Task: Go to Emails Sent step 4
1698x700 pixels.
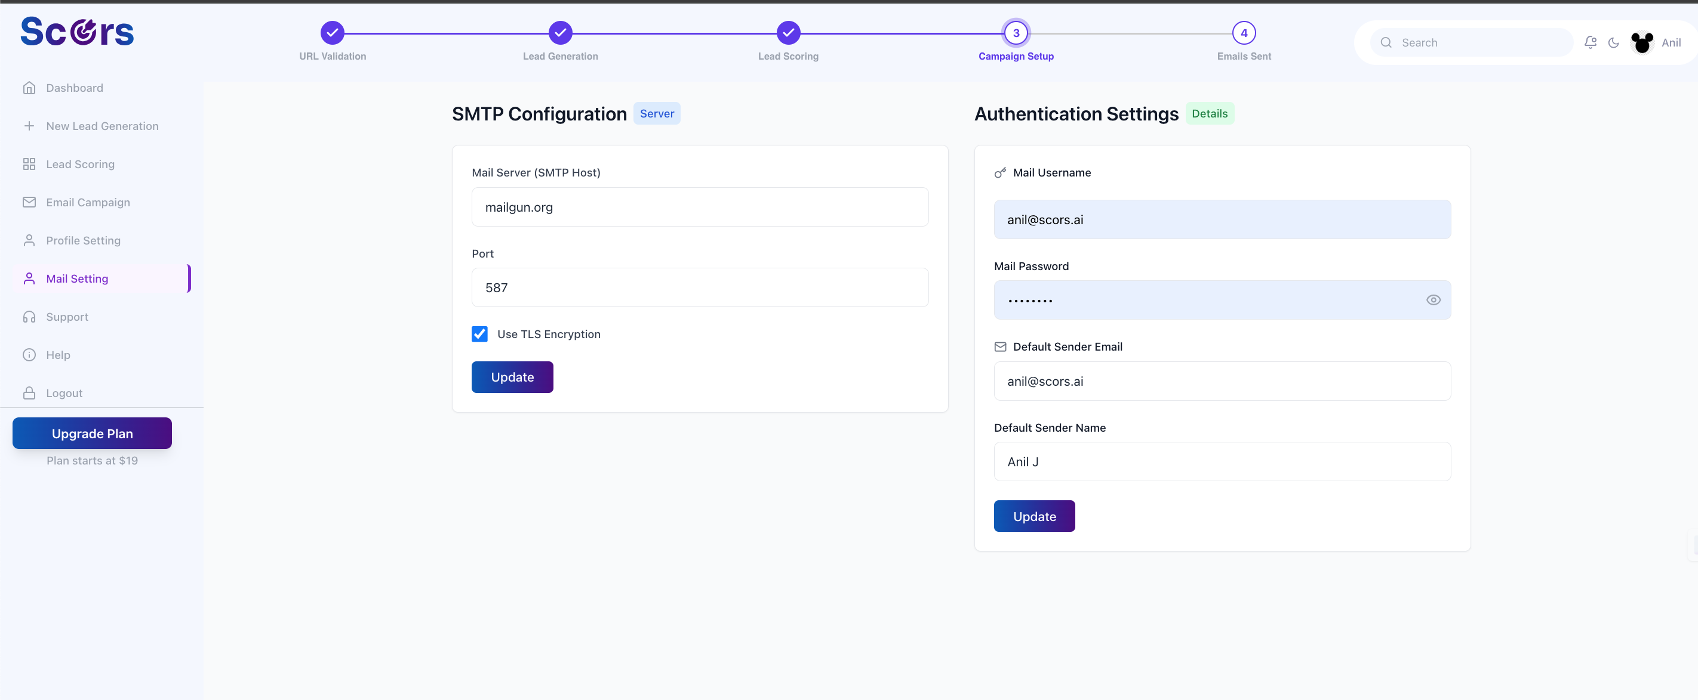Action: coord(1243,33)
